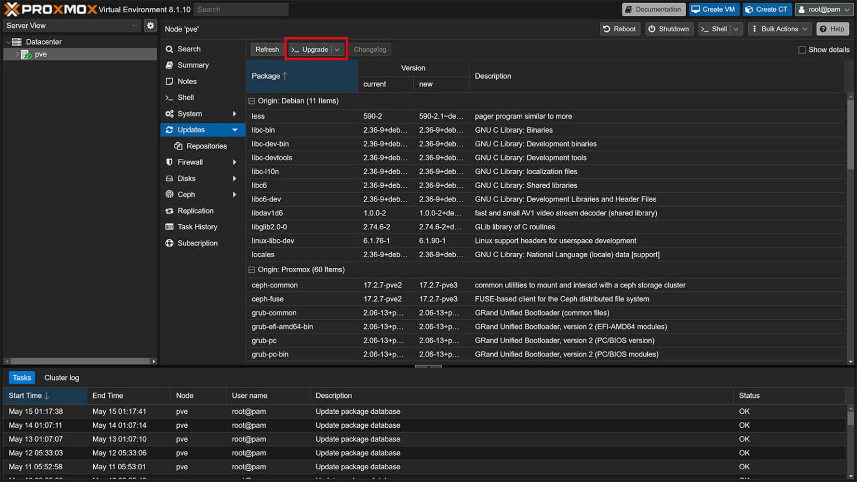Screen dimensions: 857x482
Task: Select the Notes section in the sidebar
Action: pyautogui.click(x=186, y=81)
